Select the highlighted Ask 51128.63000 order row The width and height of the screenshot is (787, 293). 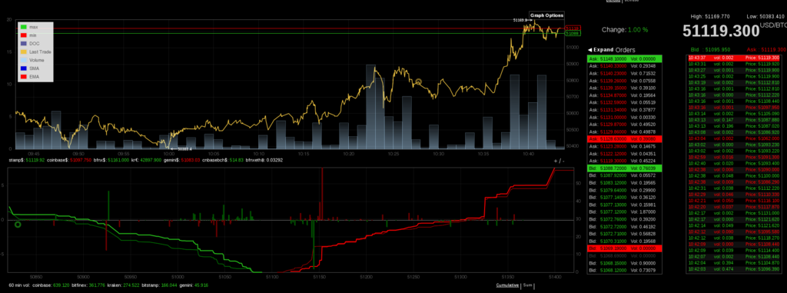(624, 138)
